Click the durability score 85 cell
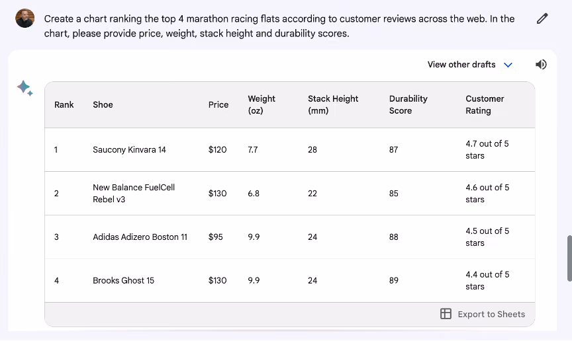 (394, 193)
